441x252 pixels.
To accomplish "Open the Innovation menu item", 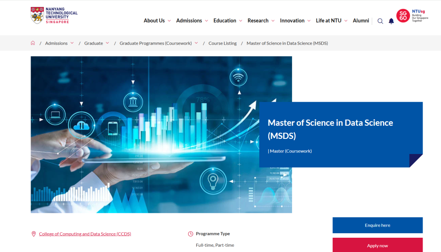I will pos(292,21).
